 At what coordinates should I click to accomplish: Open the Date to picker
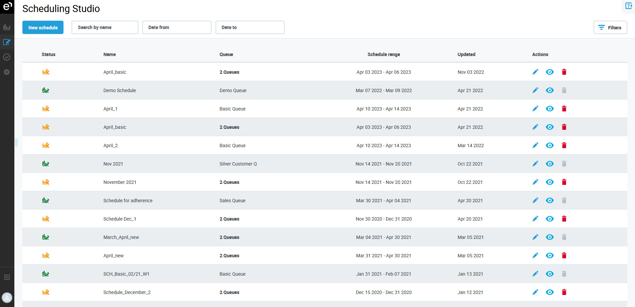point(250,27)
